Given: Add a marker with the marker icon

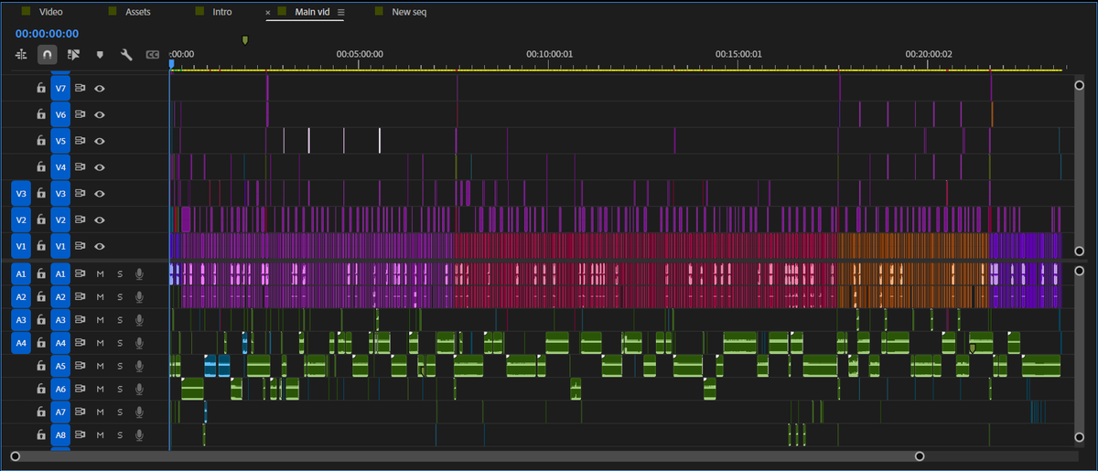Looking at the screenshot, I should pos(100,55).
